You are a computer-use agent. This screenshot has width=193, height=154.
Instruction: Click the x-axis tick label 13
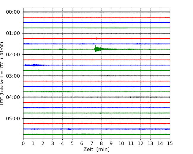[x=150, y=144]
